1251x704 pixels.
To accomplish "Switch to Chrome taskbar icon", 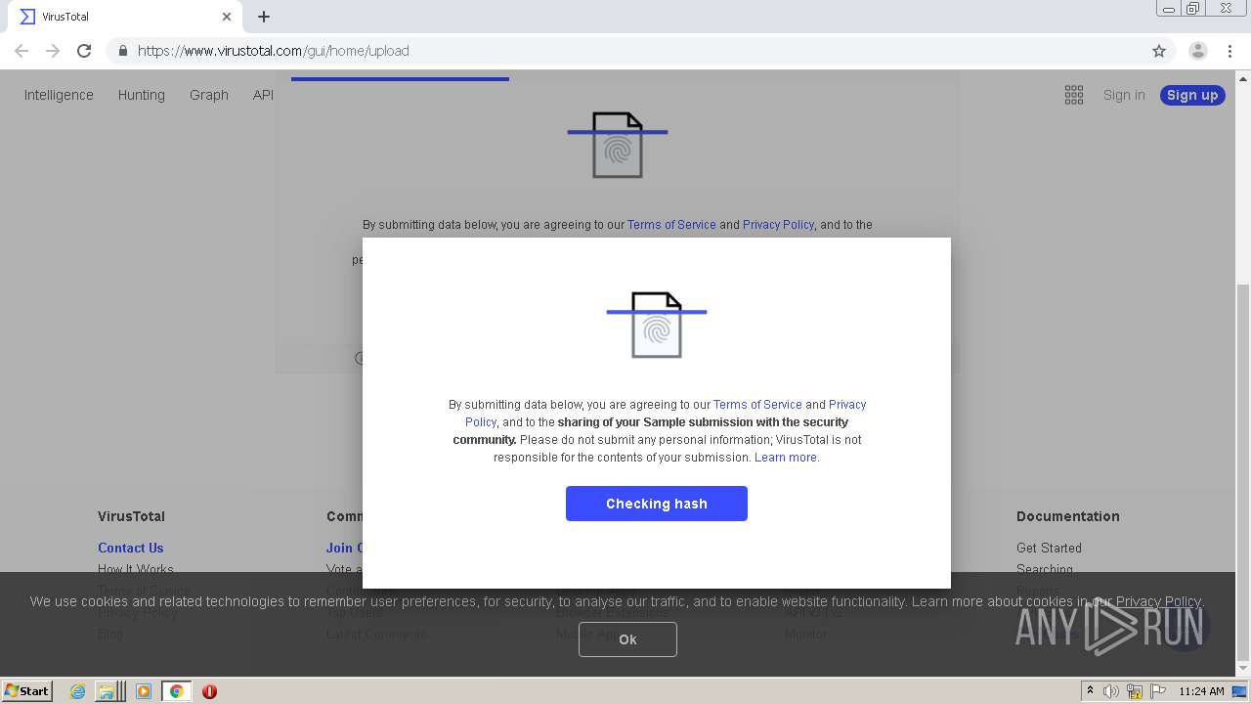I will [176, 691].
